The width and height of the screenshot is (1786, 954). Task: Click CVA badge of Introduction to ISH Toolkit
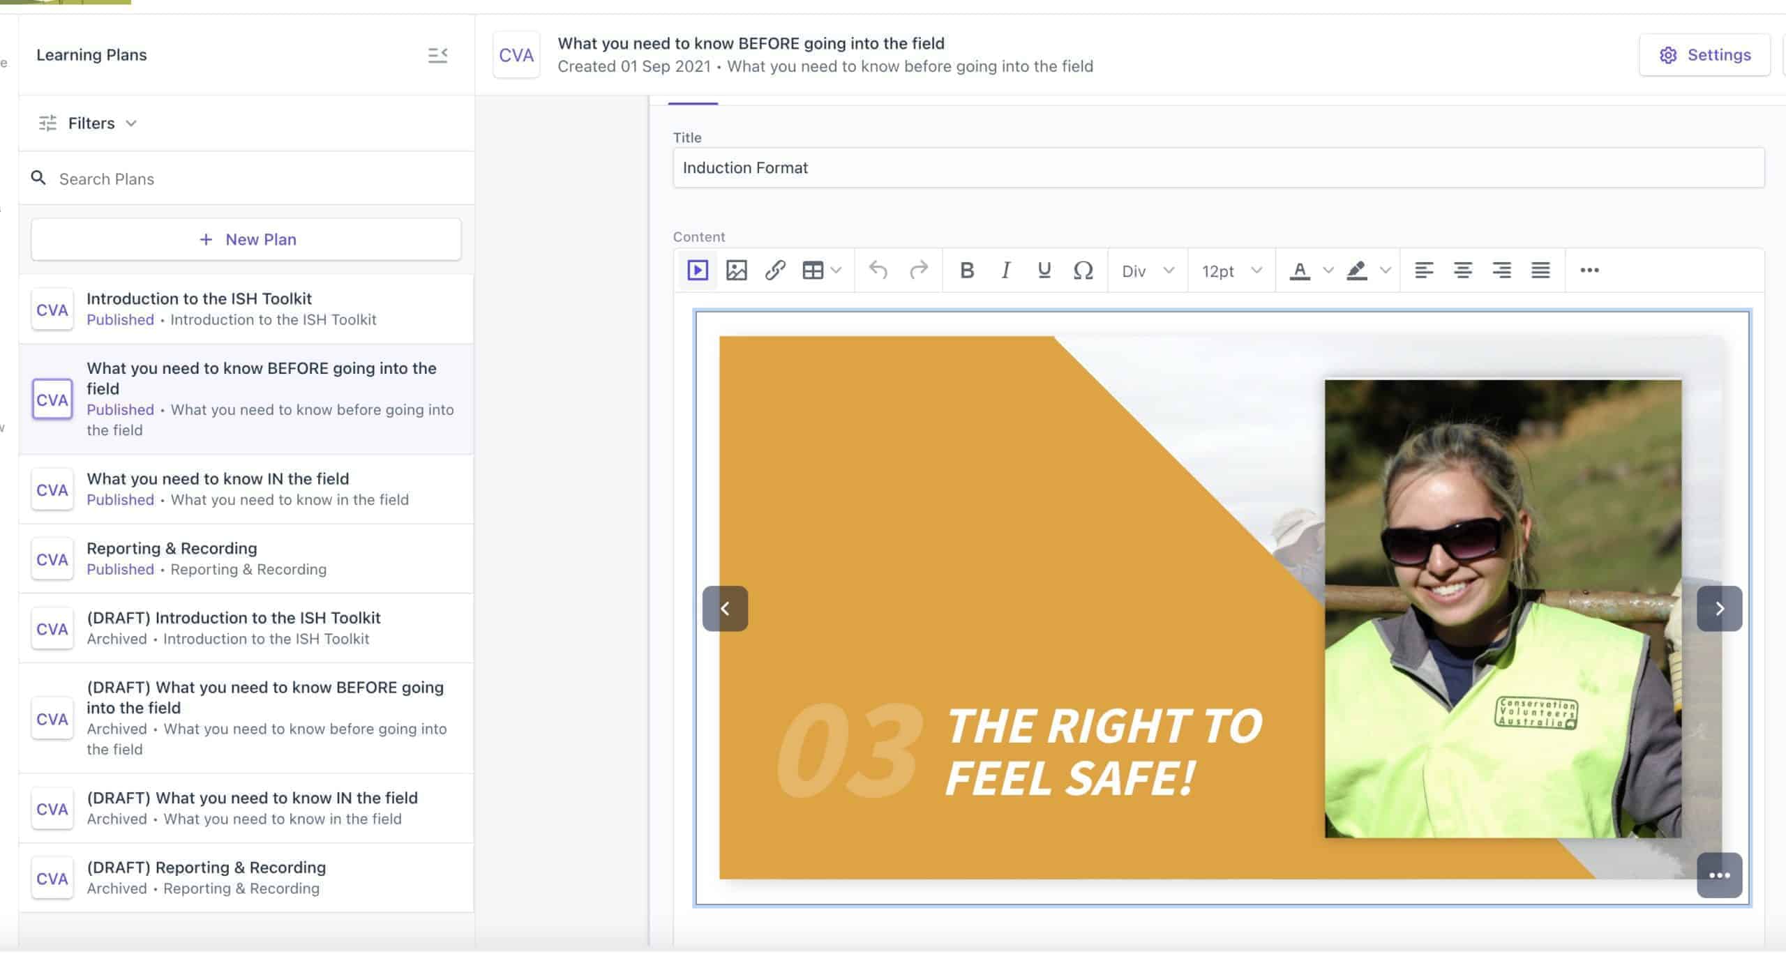(x=52, y=310)
